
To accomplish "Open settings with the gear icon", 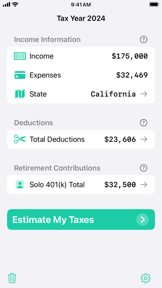I will [x=145, y=278].
